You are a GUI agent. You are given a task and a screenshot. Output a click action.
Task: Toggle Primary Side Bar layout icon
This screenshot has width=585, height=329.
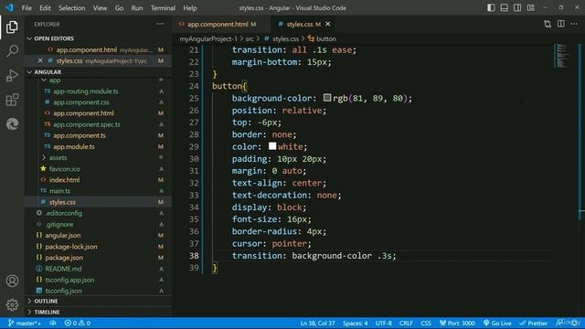pos(491,8)
